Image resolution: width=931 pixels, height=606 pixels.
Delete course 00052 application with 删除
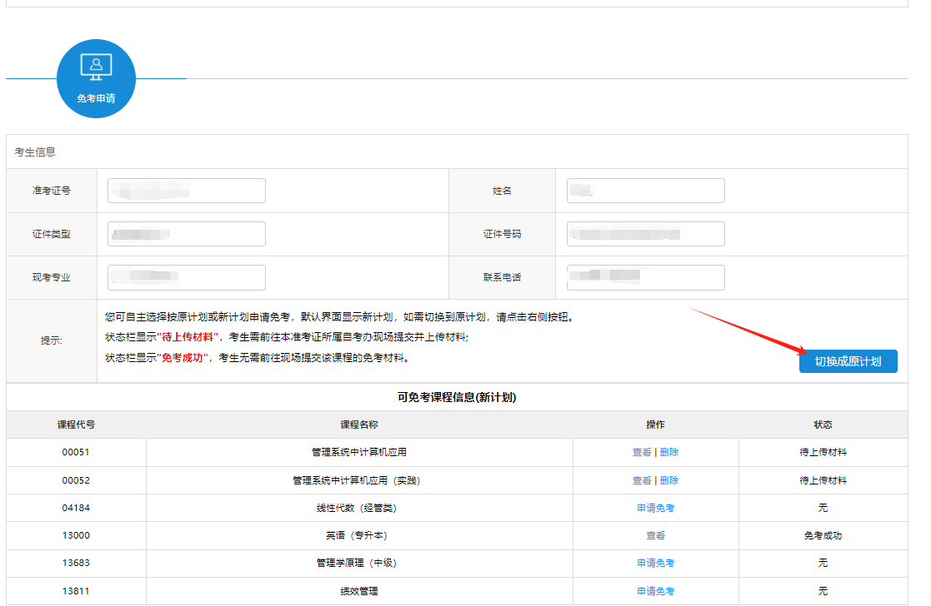point(669,480)
